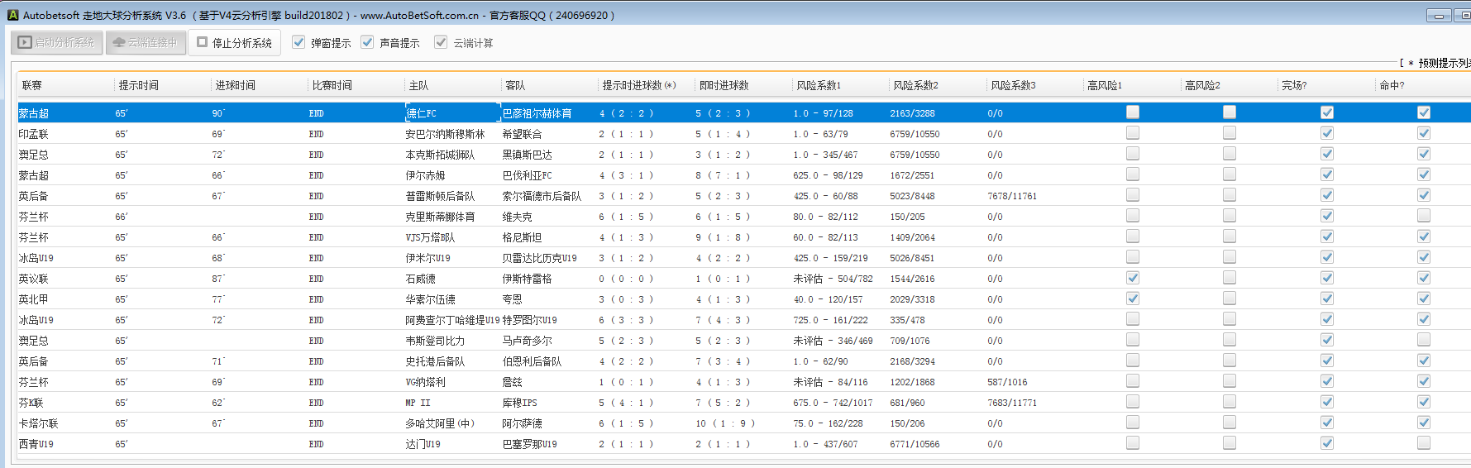
Task: Uncheck 完场? for the 伊尔赤姆 row
Action: [1327, 174]
